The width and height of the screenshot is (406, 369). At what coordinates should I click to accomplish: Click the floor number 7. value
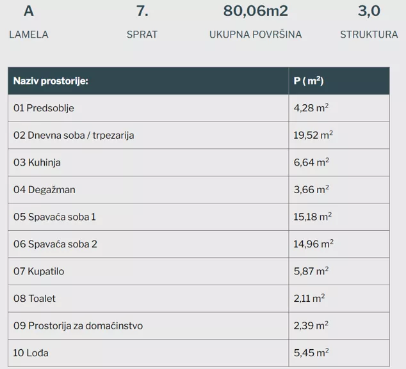142,11
